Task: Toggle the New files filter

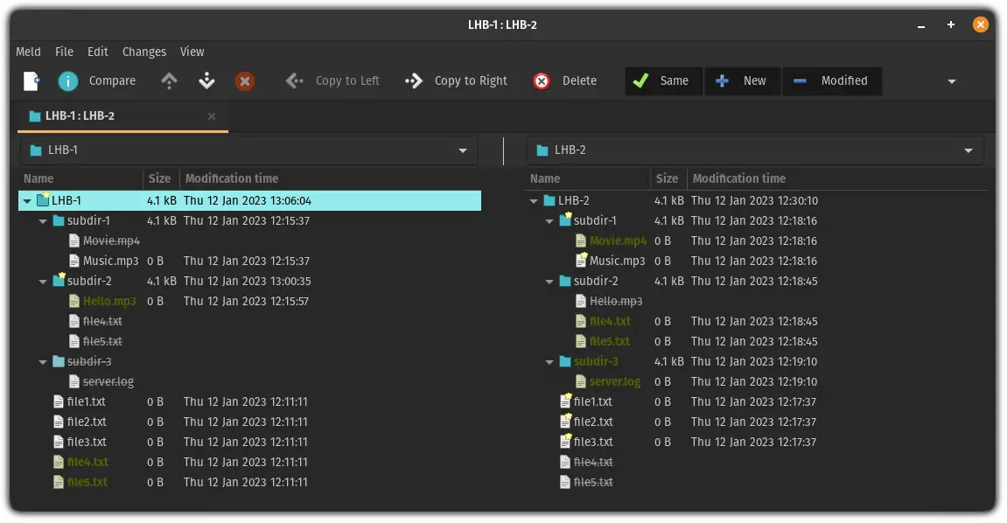Action: coord(742,80)
